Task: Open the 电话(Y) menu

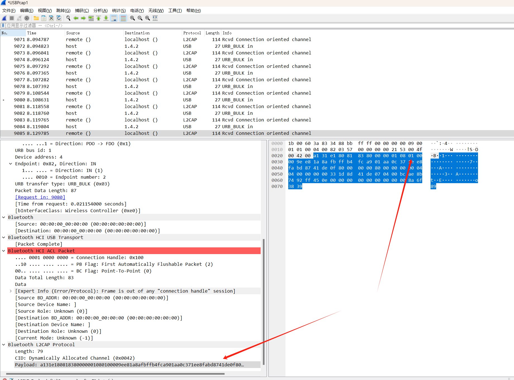Action: 137,11
